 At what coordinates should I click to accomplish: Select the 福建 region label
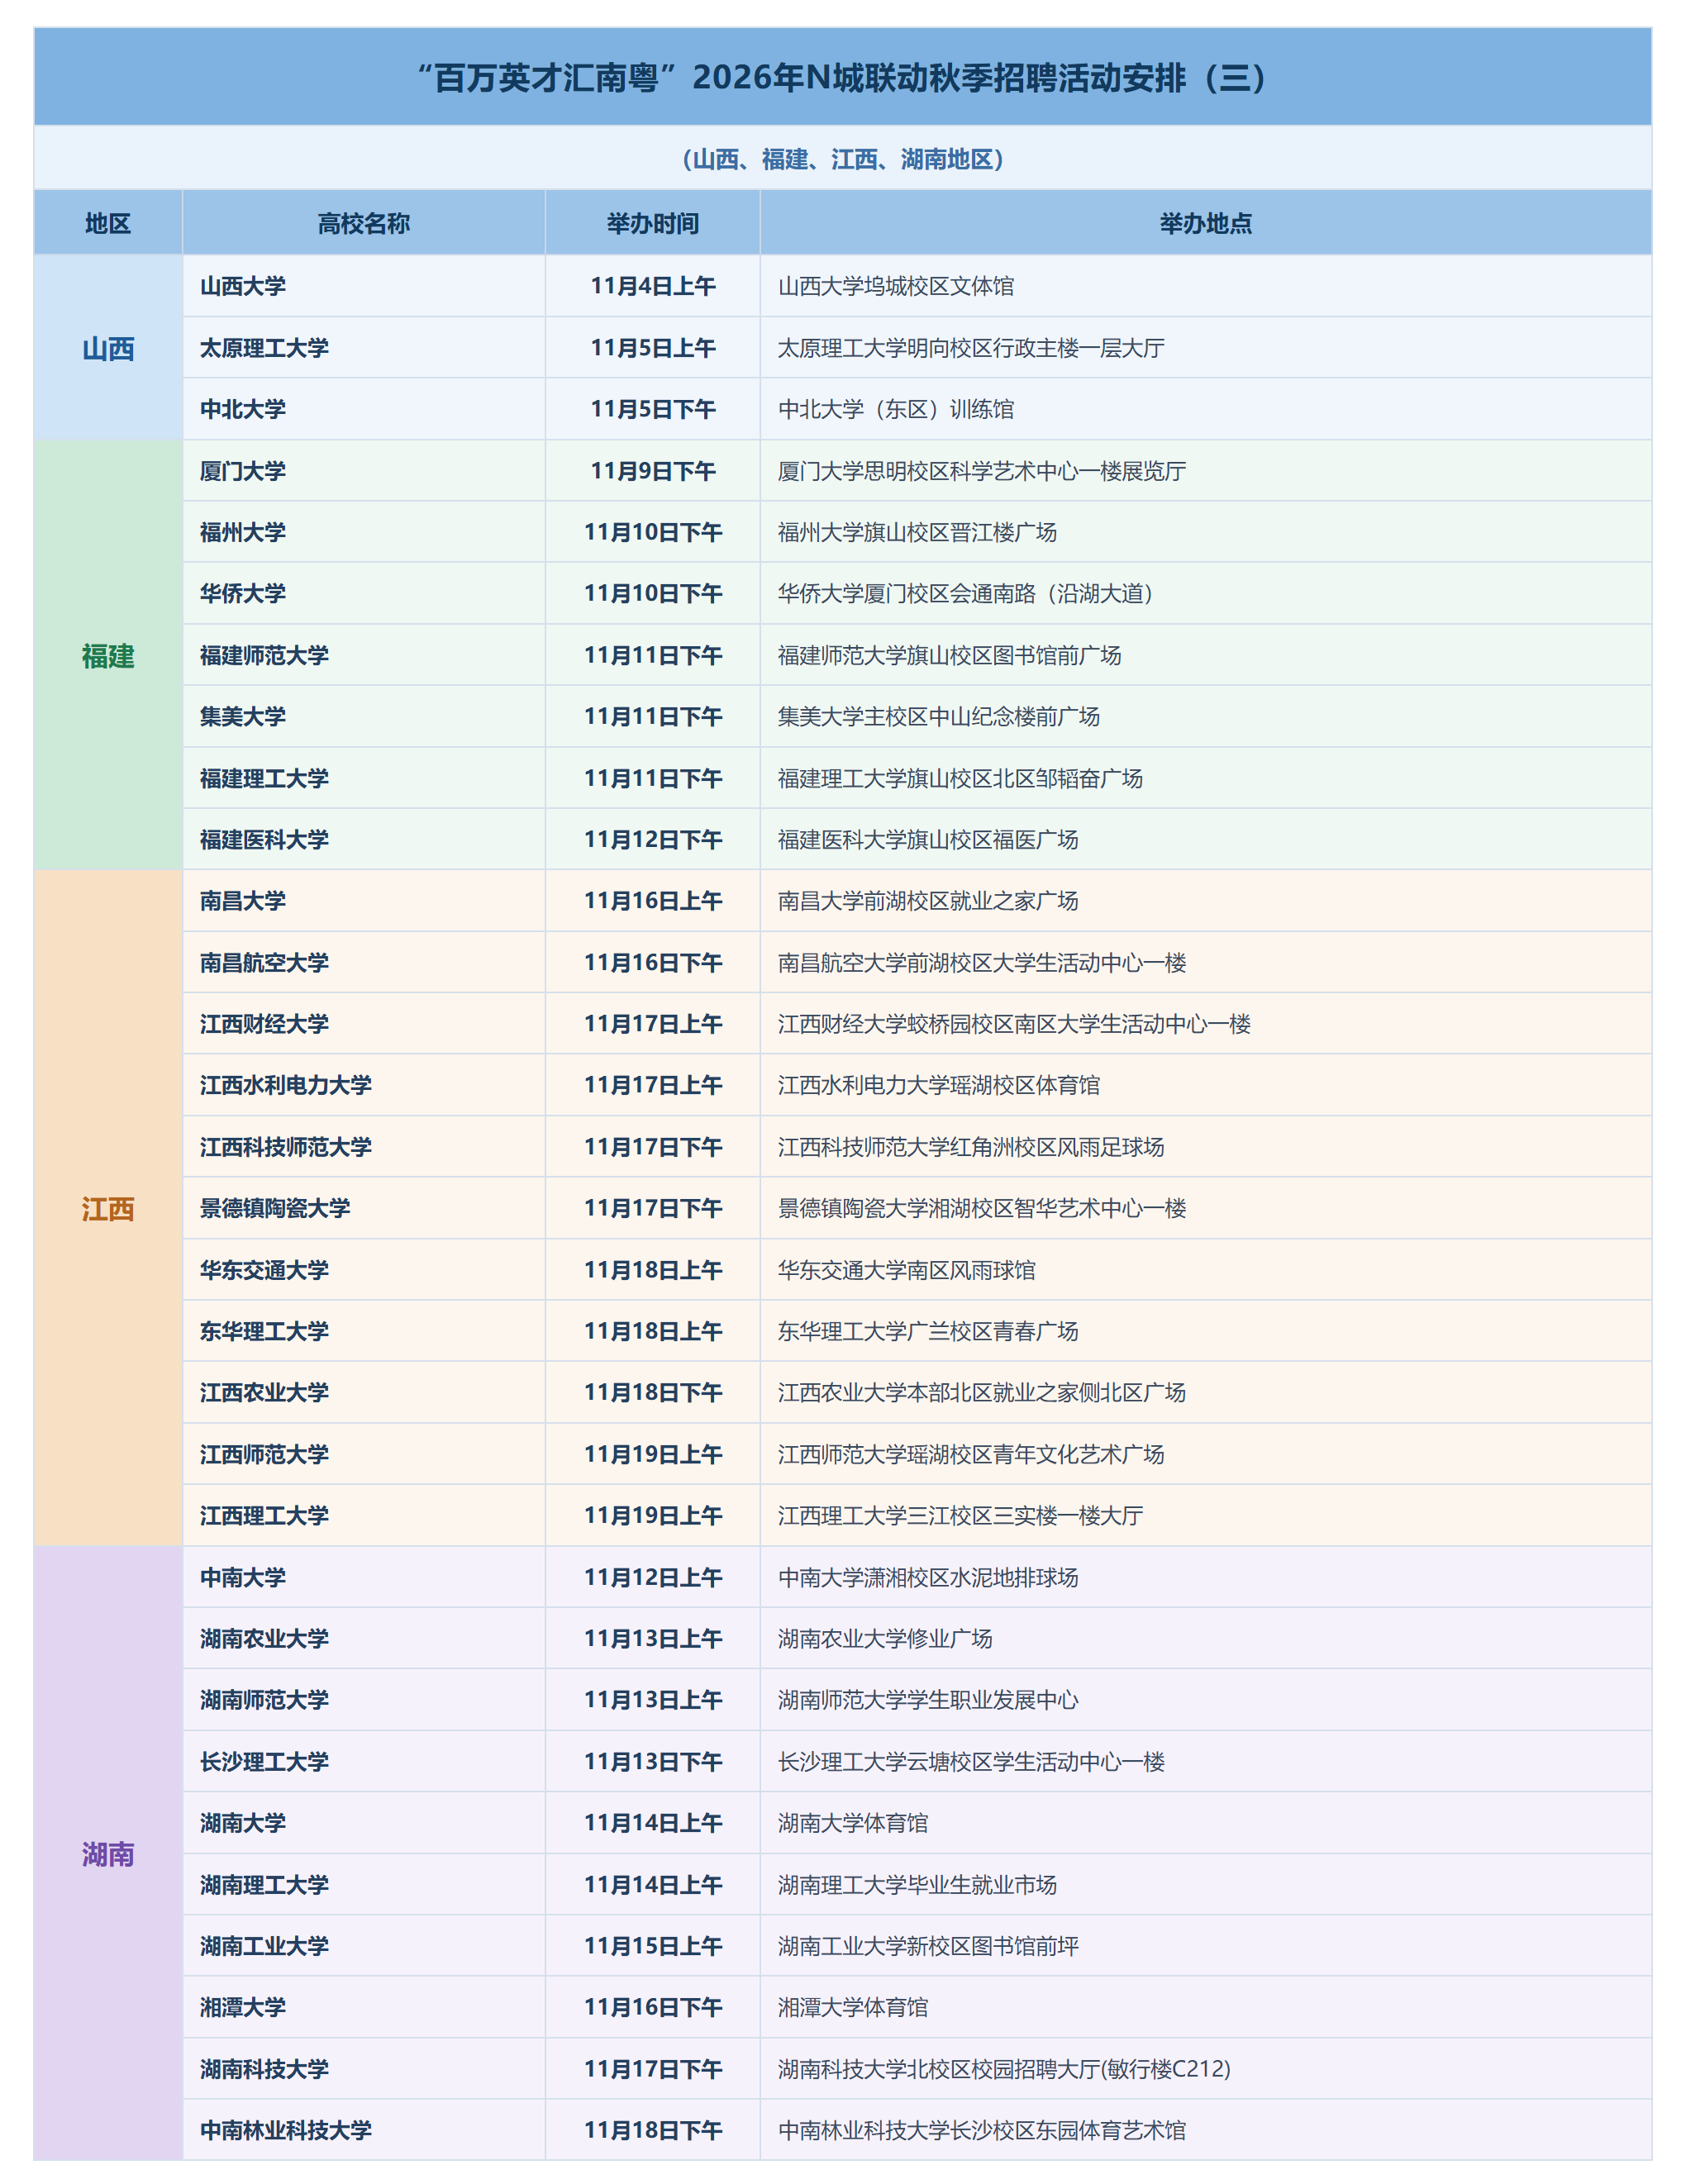coord(108,656)
